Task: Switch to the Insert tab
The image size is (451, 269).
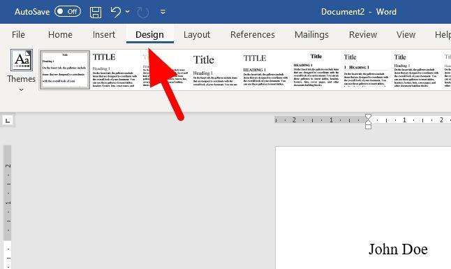Action: pyautogui.click(x=104, y=34)
